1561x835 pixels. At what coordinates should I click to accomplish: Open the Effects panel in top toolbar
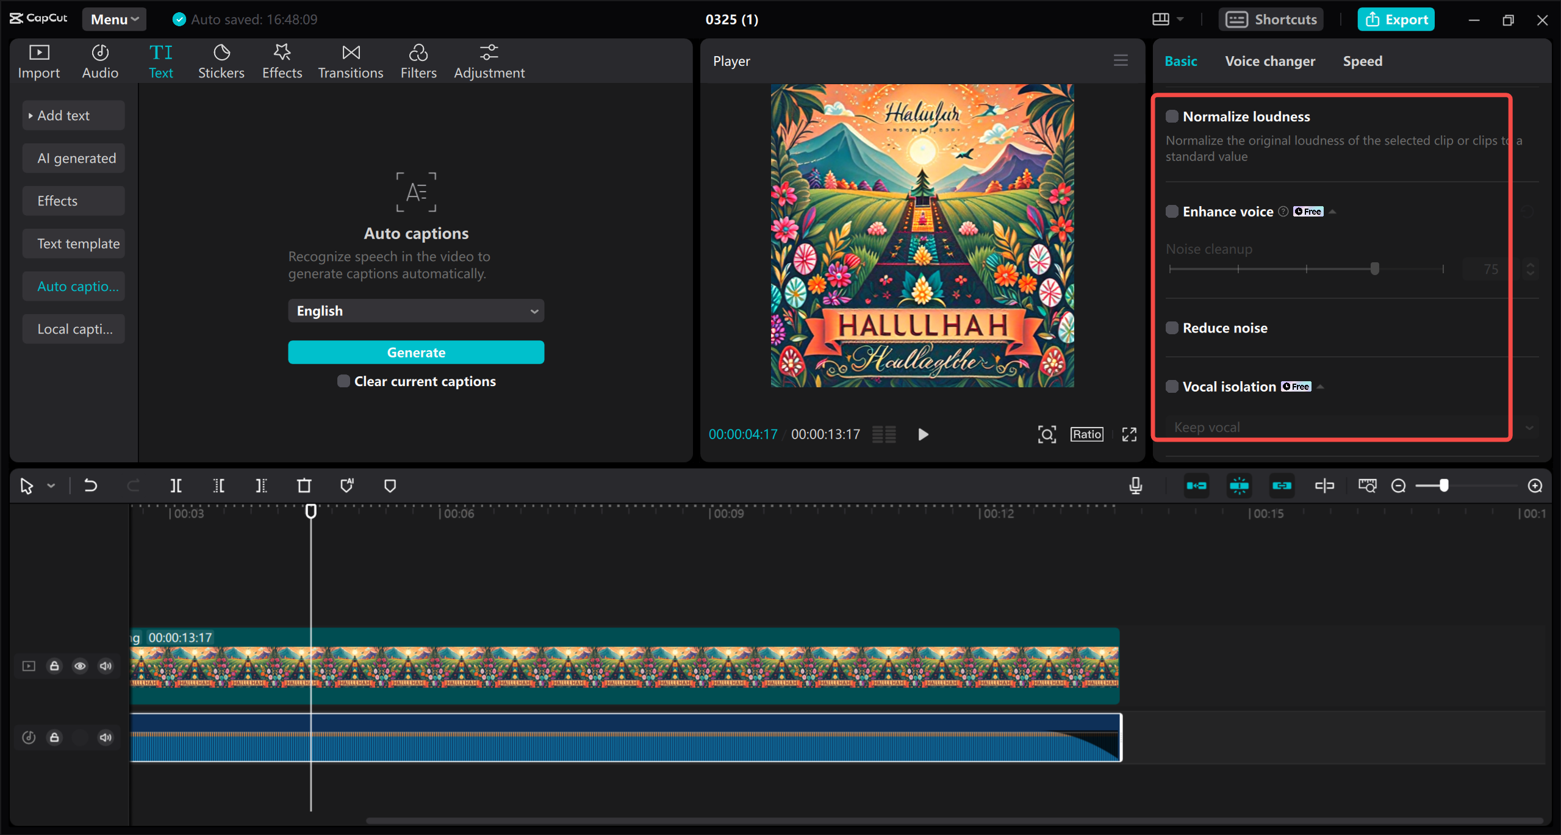(282, 62)
